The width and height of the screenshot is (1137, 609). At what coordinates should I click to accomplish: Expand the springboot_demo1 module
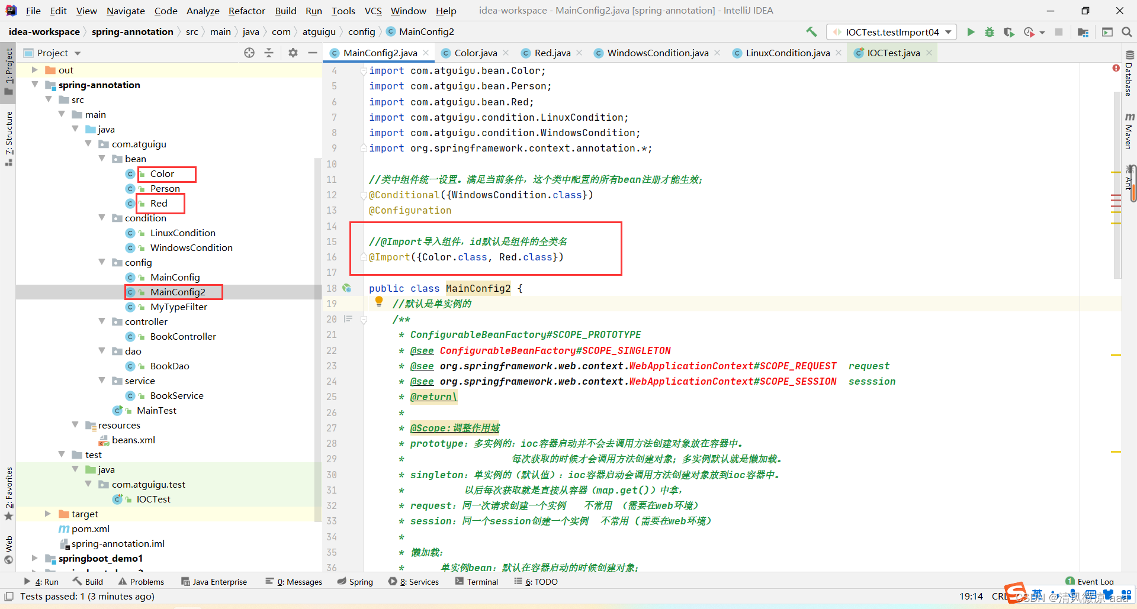coord(34,558)
